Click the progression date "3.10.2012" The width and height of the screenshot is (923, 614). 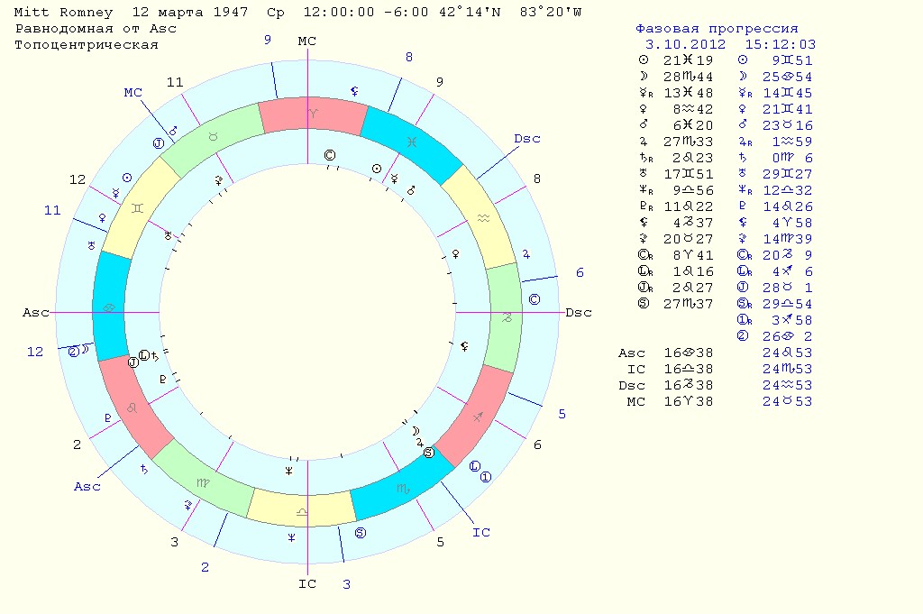(685, 45)
